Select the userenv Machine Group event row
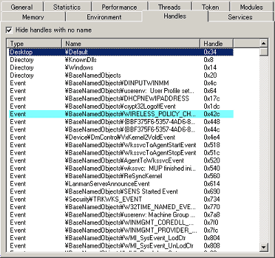 click(121, 215)
